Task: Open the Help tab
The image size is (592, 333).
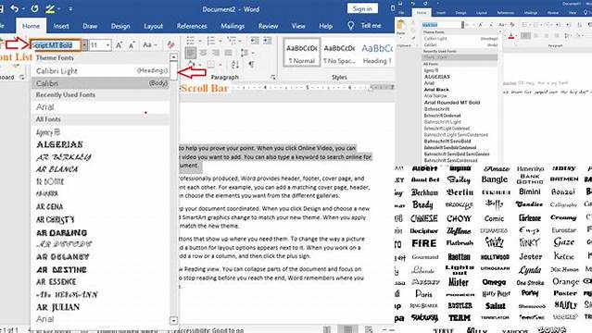Action: [325, 26]
